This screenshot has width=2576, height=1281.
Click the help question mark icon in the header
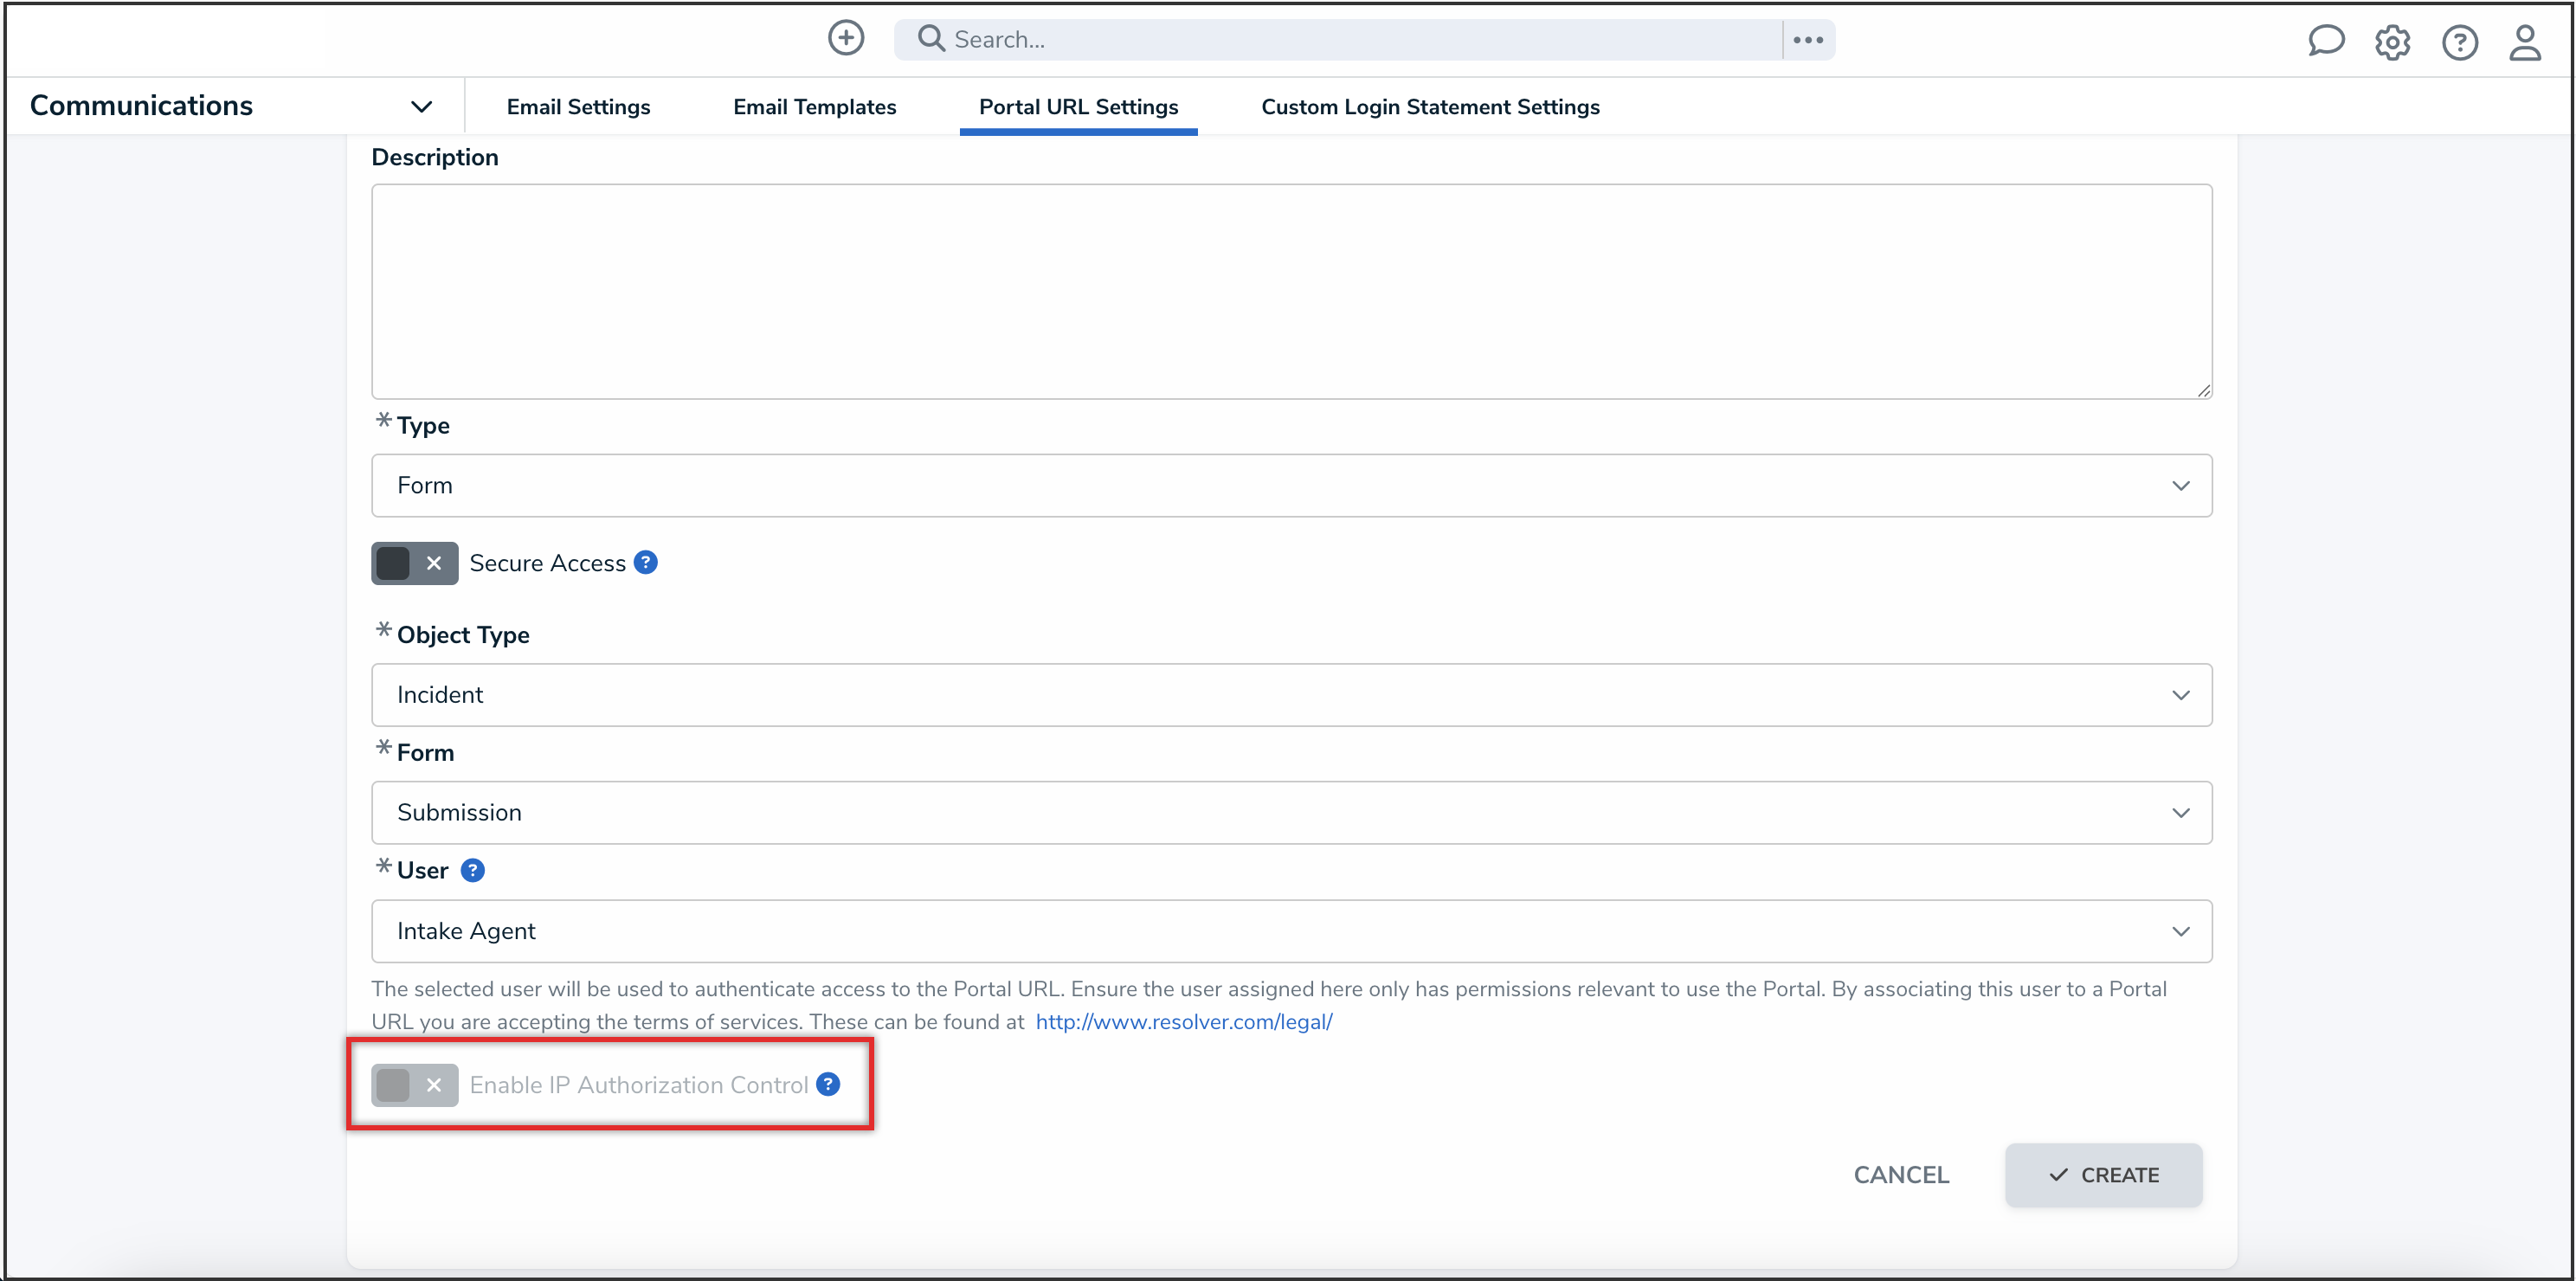coord(2460,42)
